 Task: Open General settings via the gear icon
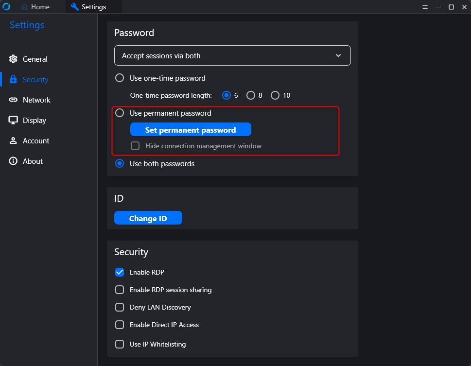coord(13,59)
